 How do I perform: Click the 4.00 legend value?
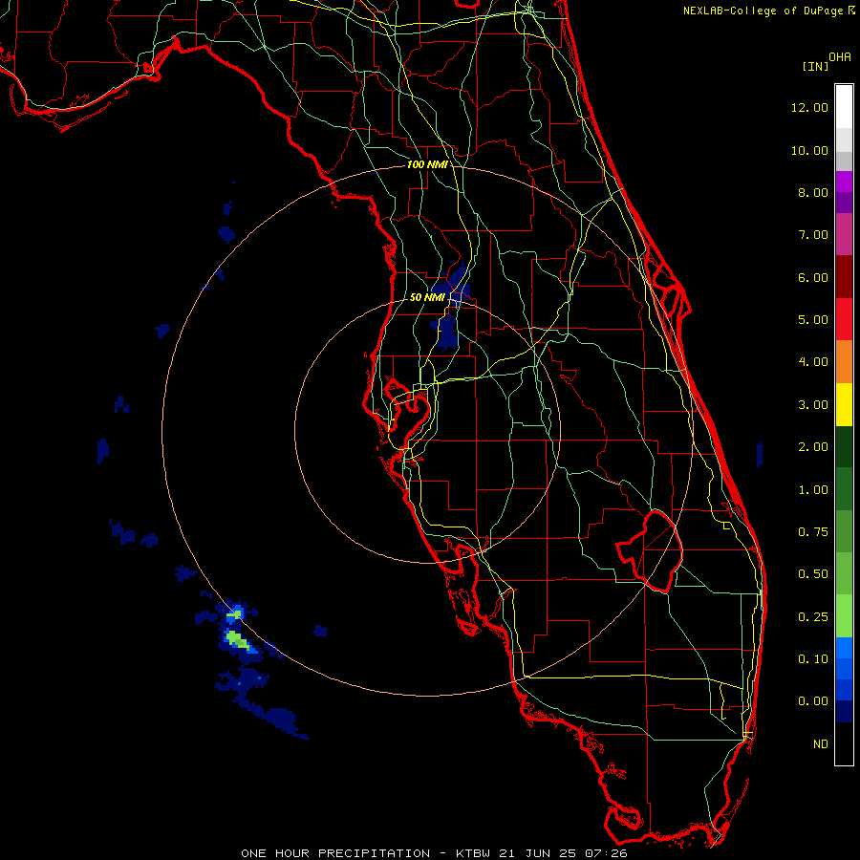click(x=813, y=362)
